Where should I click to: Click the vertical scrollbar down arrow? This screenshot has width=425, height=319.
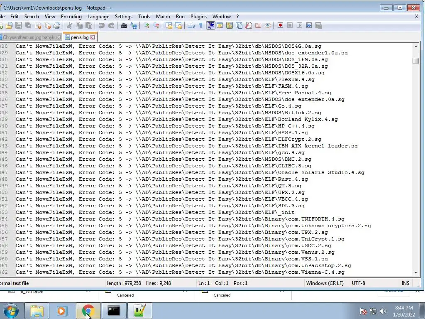pos(416,272)
